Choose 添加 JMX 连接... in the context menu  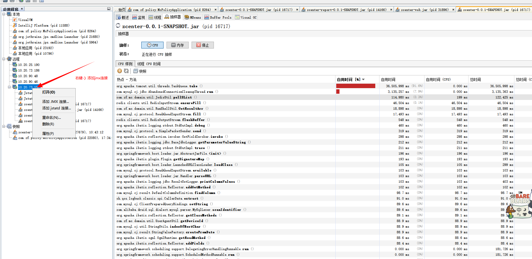tap(54, 102)
